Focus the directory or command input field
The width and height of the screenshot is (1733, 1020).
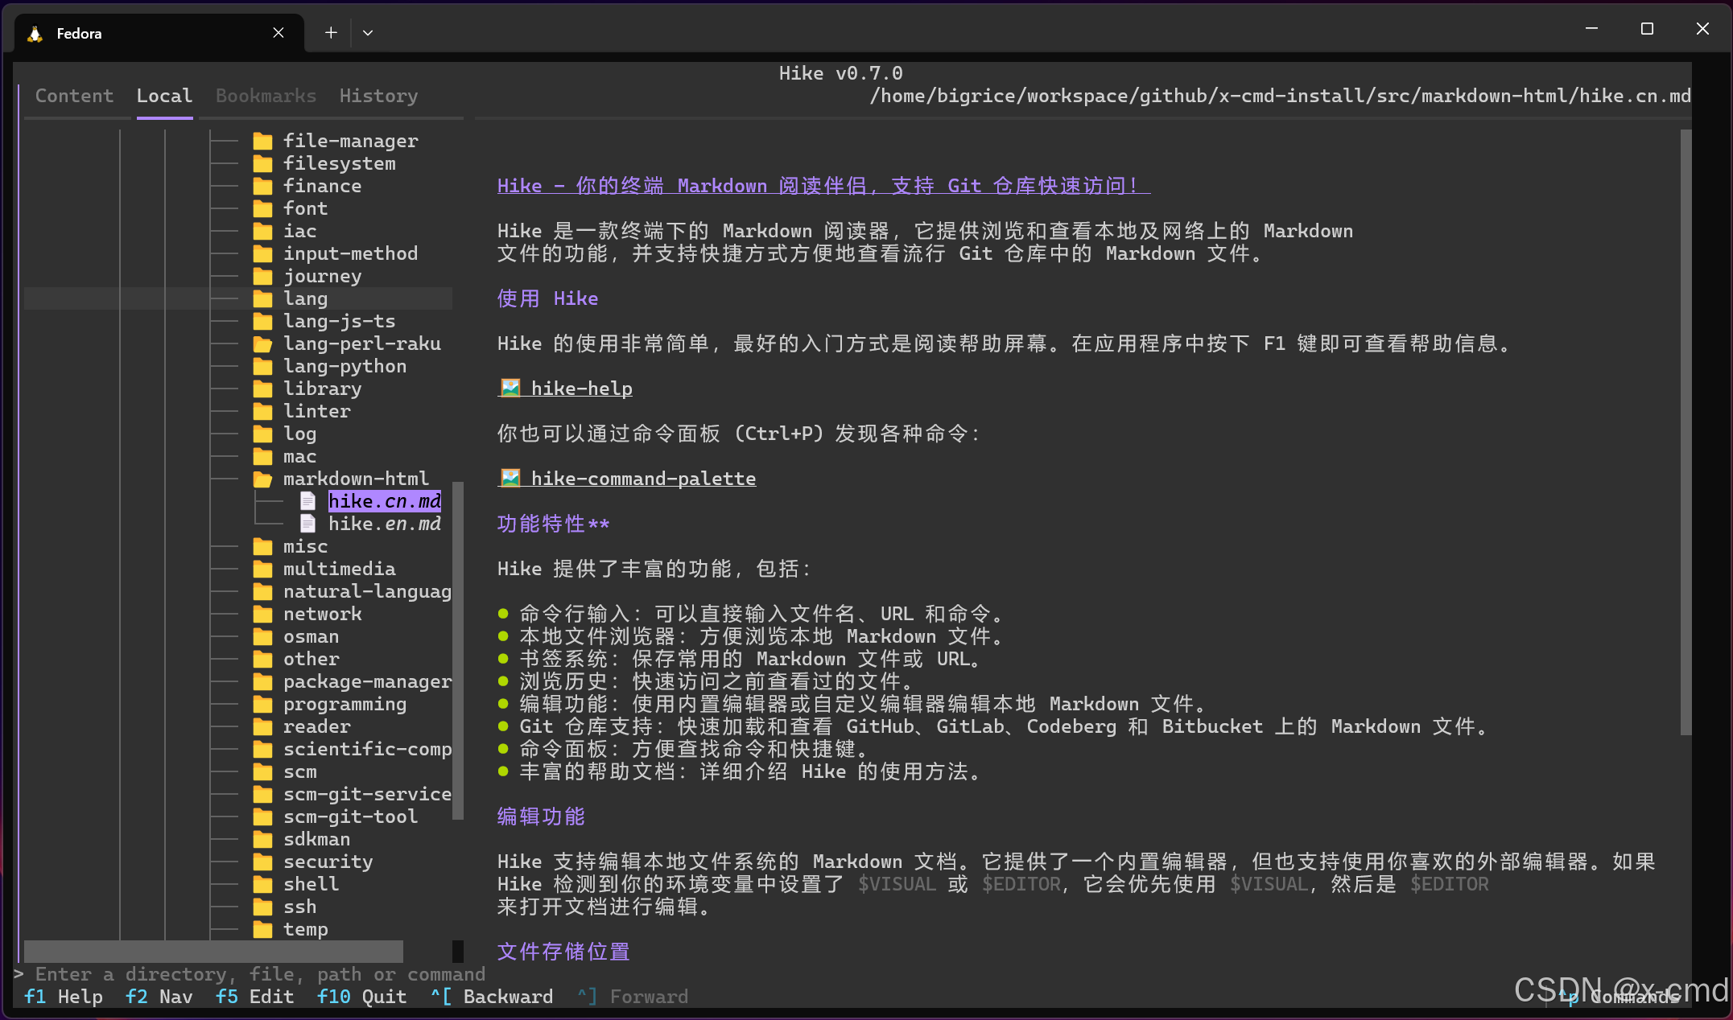tap(261, 974)
